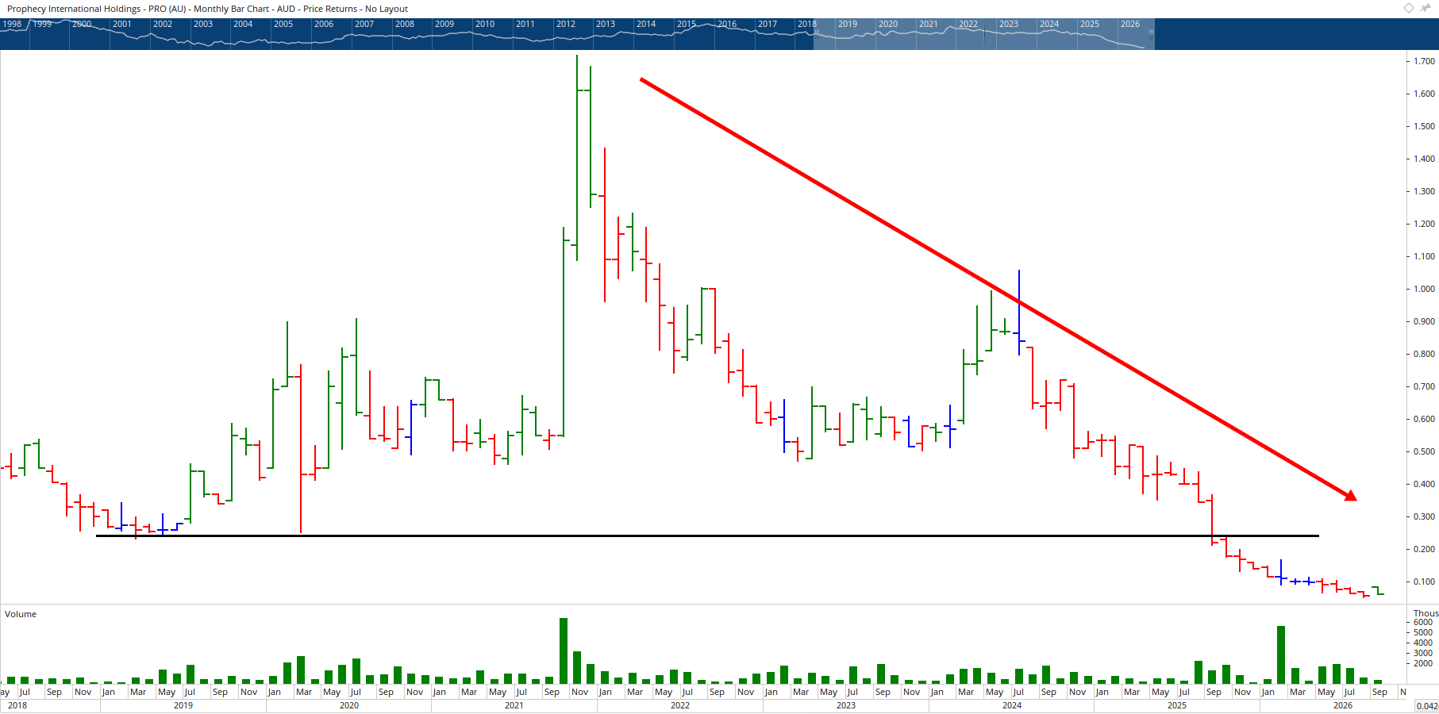Click the 1.000 price axis label
The height and width of the screenshot is (714, 1439).
pyautogui.click(x=1424, y=289)
